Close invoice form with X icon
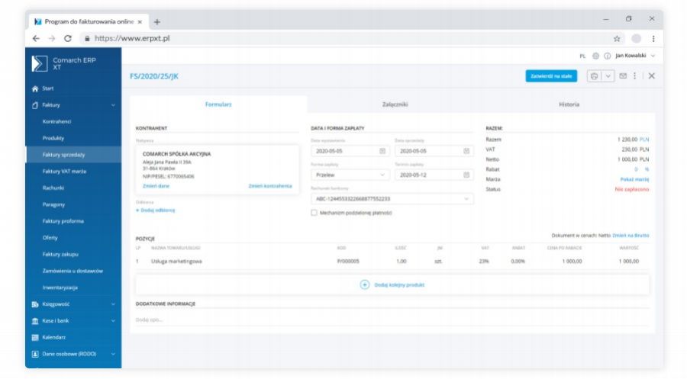This screenshot has height=379, width=687. 651,76
